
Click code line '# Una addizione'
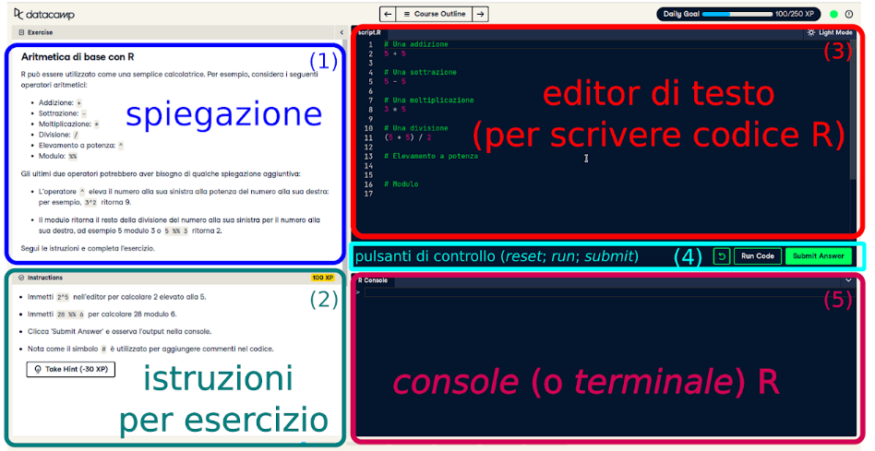[x=415, y=44]
